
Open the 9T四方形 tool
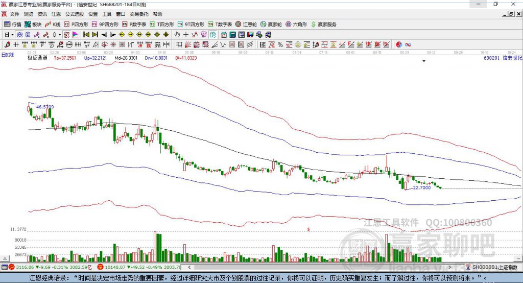coord(191,25)
